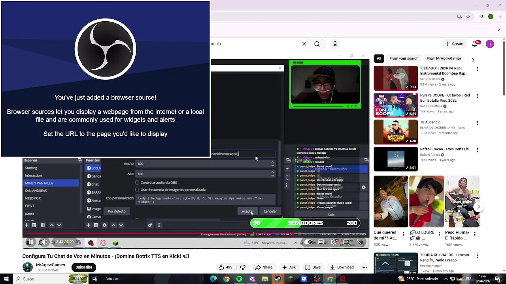Open YouTube notifications bell

(475, 44)
